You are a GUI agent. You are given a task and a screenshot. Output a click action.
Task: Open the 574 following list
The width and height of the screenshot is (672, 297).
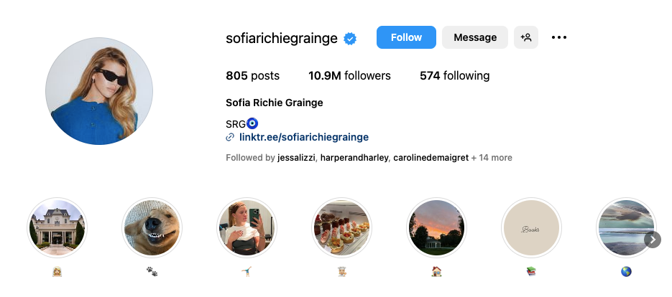pos(454,75)
